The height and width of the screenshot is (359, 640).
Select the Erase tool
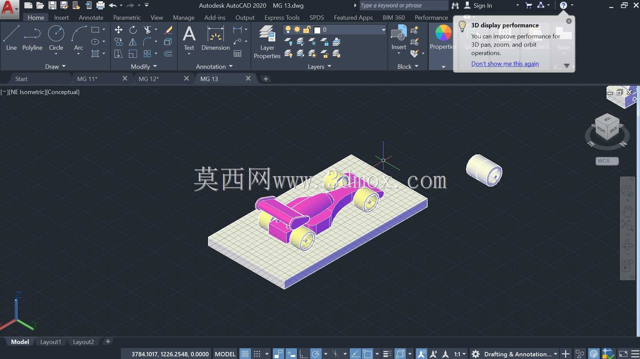click(168, 30)
